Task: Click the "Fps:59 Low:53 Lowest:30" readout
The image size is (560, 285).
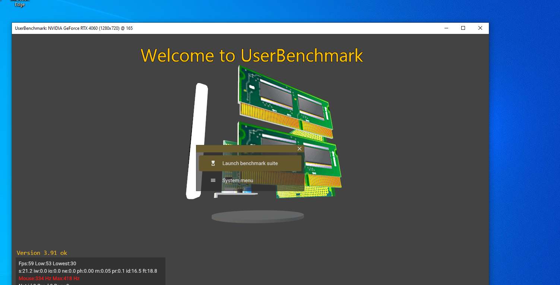Action: [x=47, y=264]
